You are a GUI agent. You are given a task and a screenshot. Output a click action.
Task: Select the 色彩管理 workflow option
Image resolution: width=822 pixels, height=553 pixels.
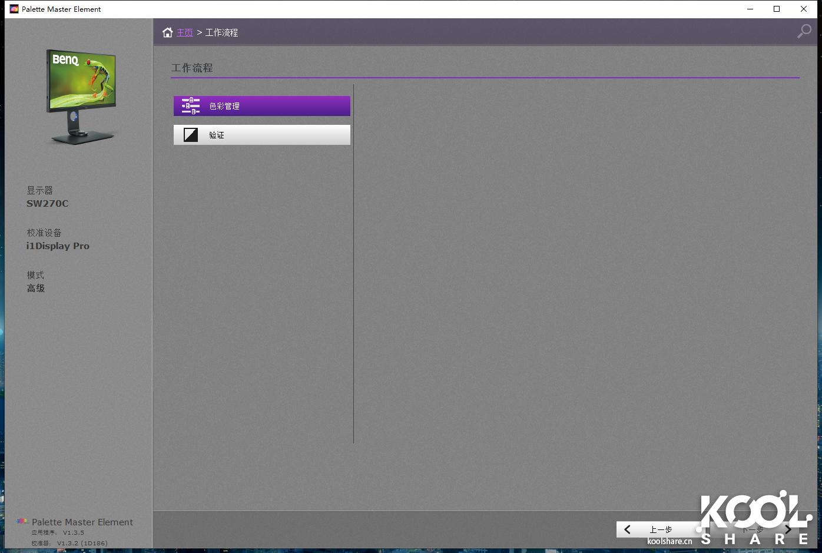(x=262, y=106)
